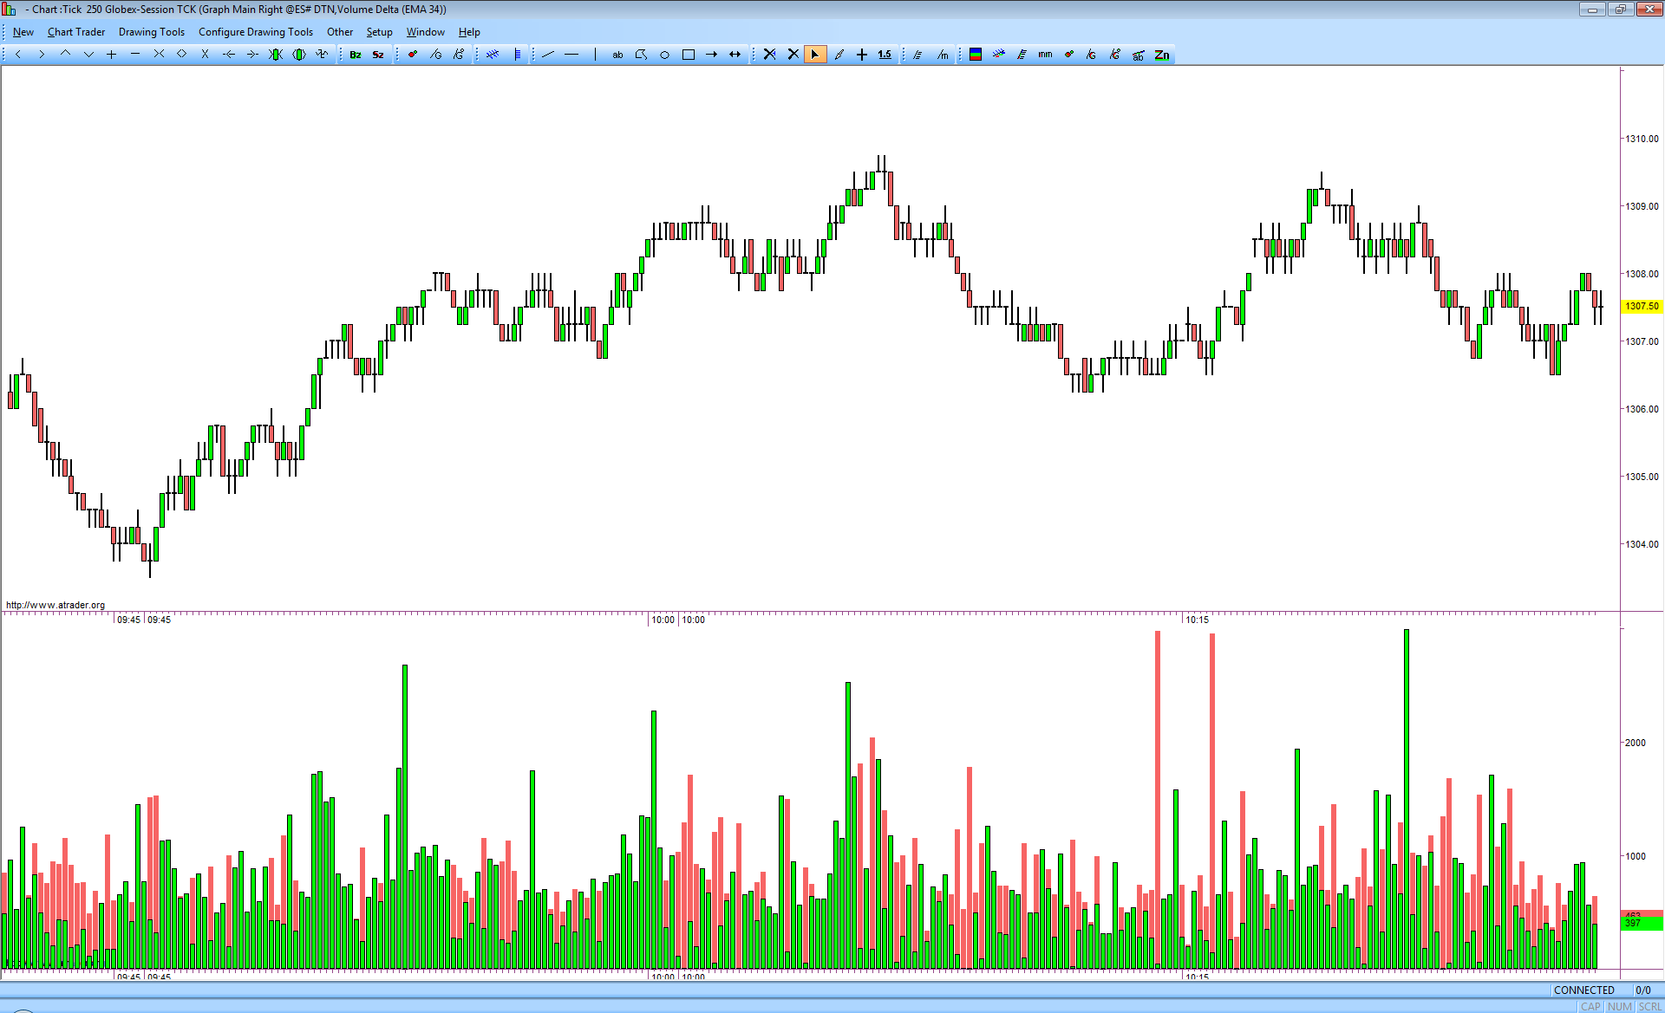Open the New menu
The height and width of the screenshot is (1013, 1665).
click(23, 32)
